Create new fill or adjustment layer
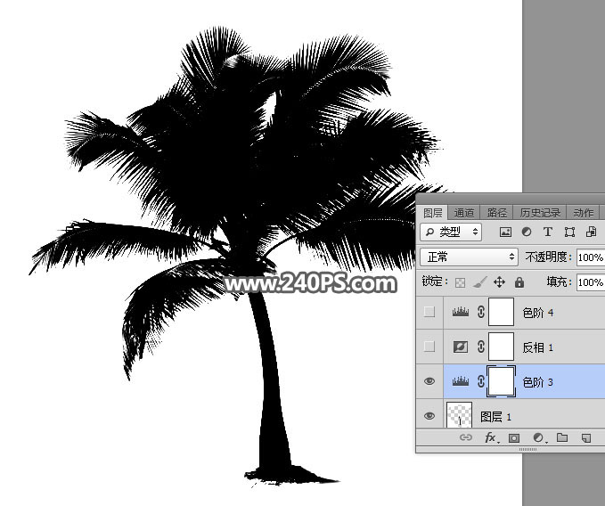 click(x=539, y=437)
